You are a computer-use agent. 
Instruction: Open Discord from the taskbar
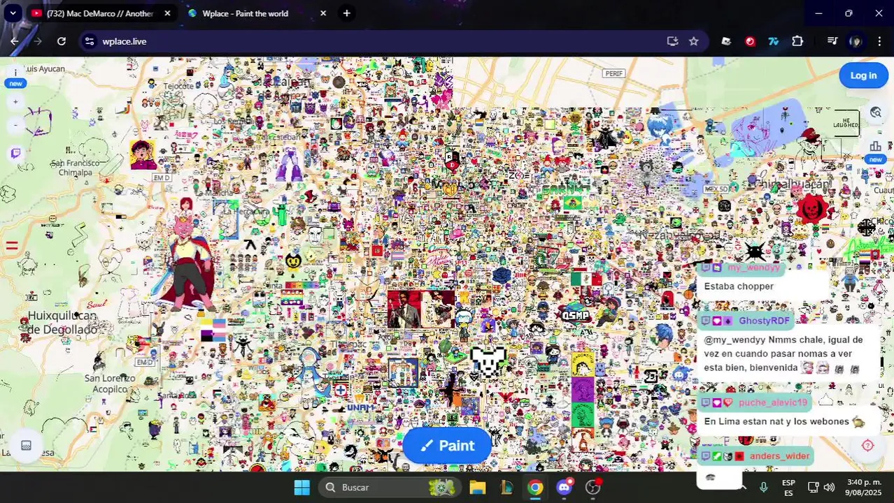565,487
